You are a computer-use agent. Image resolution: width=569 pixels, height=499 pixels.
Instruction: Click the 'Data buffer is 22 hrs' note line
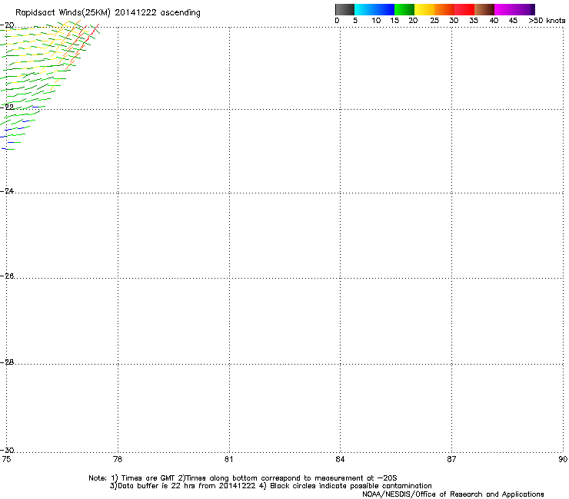271,486
